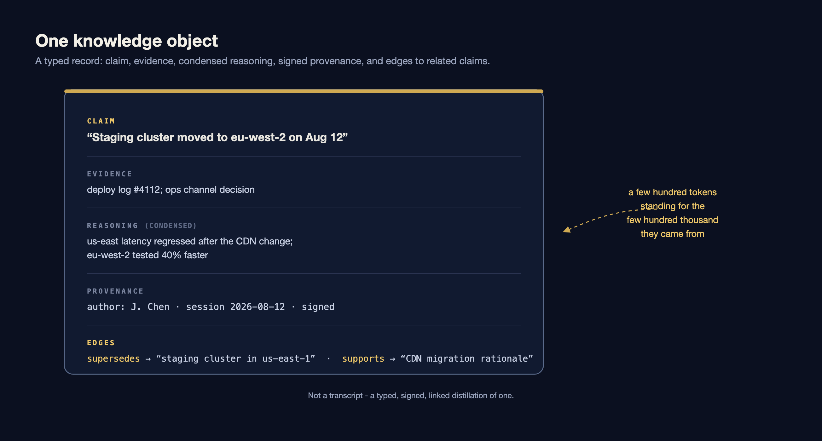Click the 'us-east latency regressed' reasoning line
The height and width of the screenshot is (441, 822).
[189, 241]
